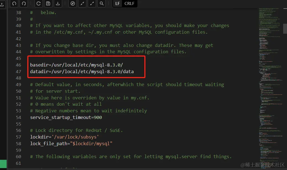Click comment line starting '# The following variables'
The image size is (287, 170).
(x=131, y=157)
